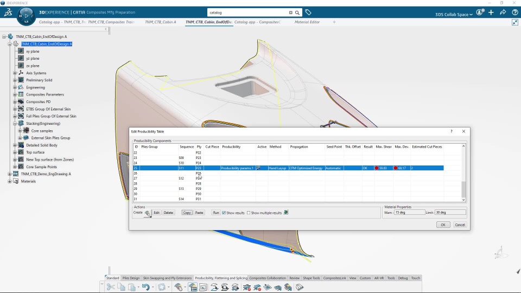Click the share arrow icon
This screenshot has width=521, height=293.
click(x=503, y=12)
